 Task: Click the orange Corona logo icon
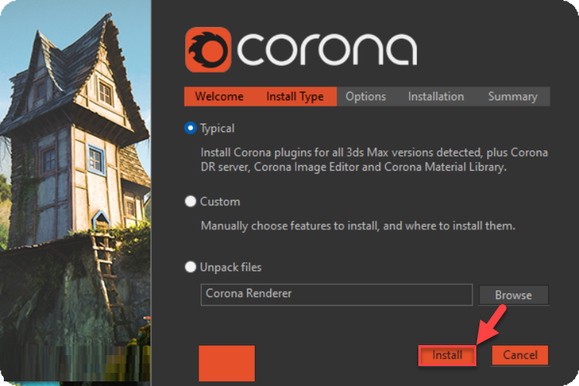coord(208,49)
